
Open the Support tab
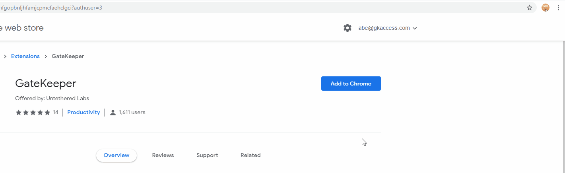pos(207,156)
